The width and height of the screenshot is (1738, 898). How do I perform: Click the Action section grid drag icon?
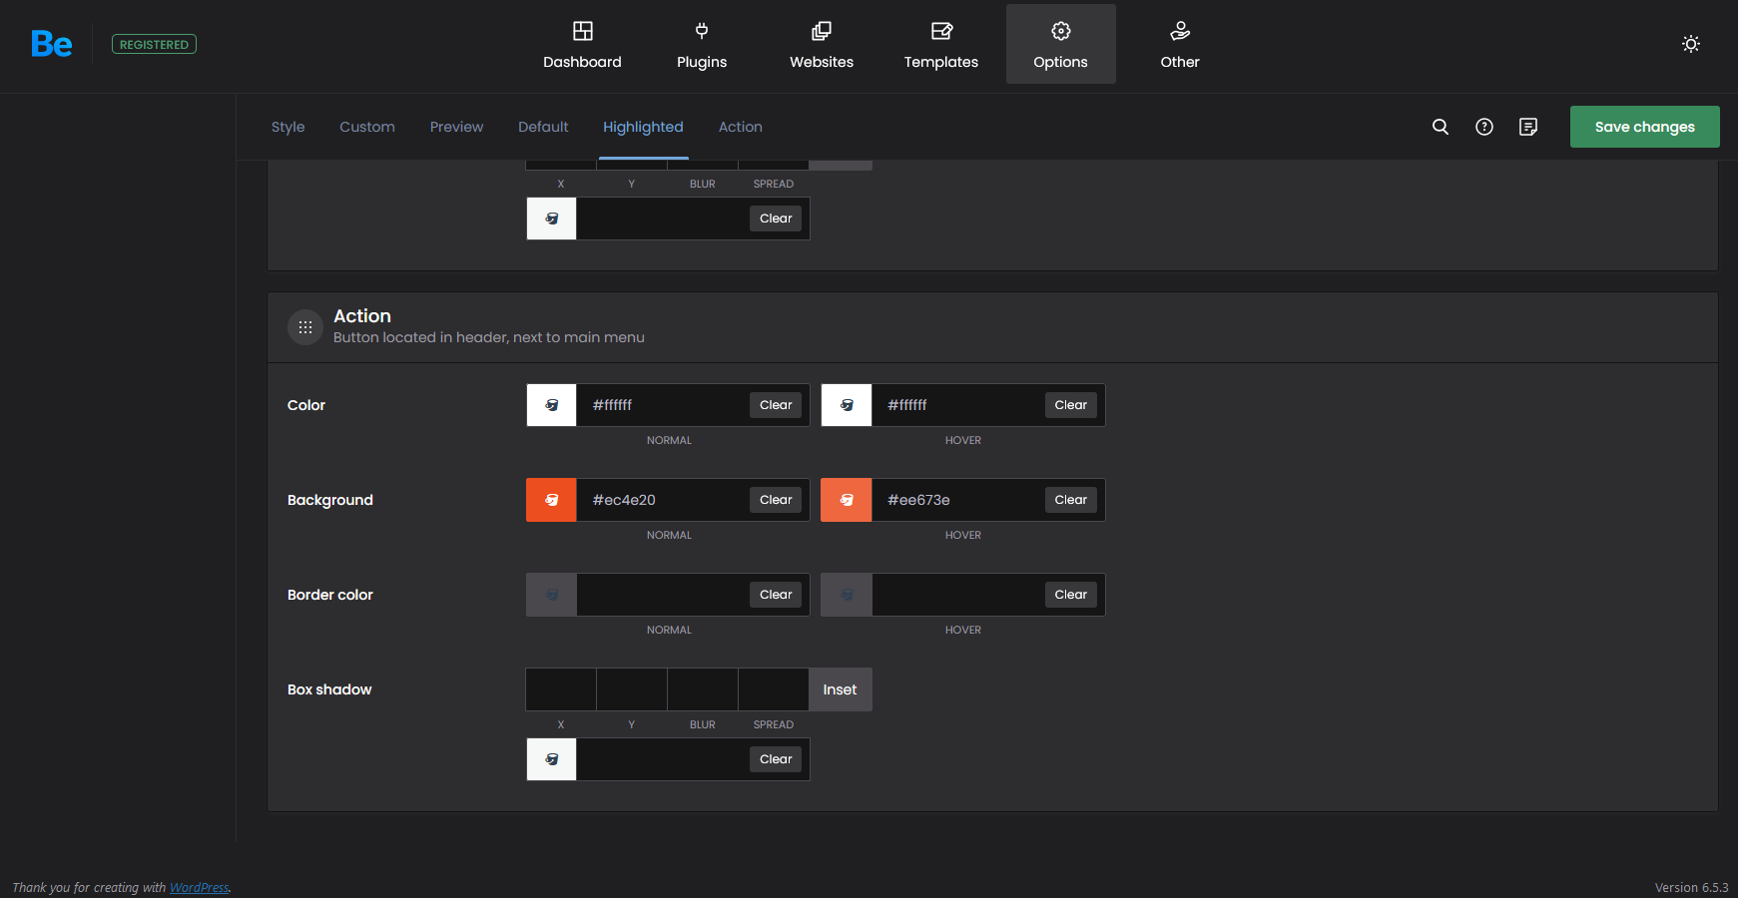[x=305, y=327]
